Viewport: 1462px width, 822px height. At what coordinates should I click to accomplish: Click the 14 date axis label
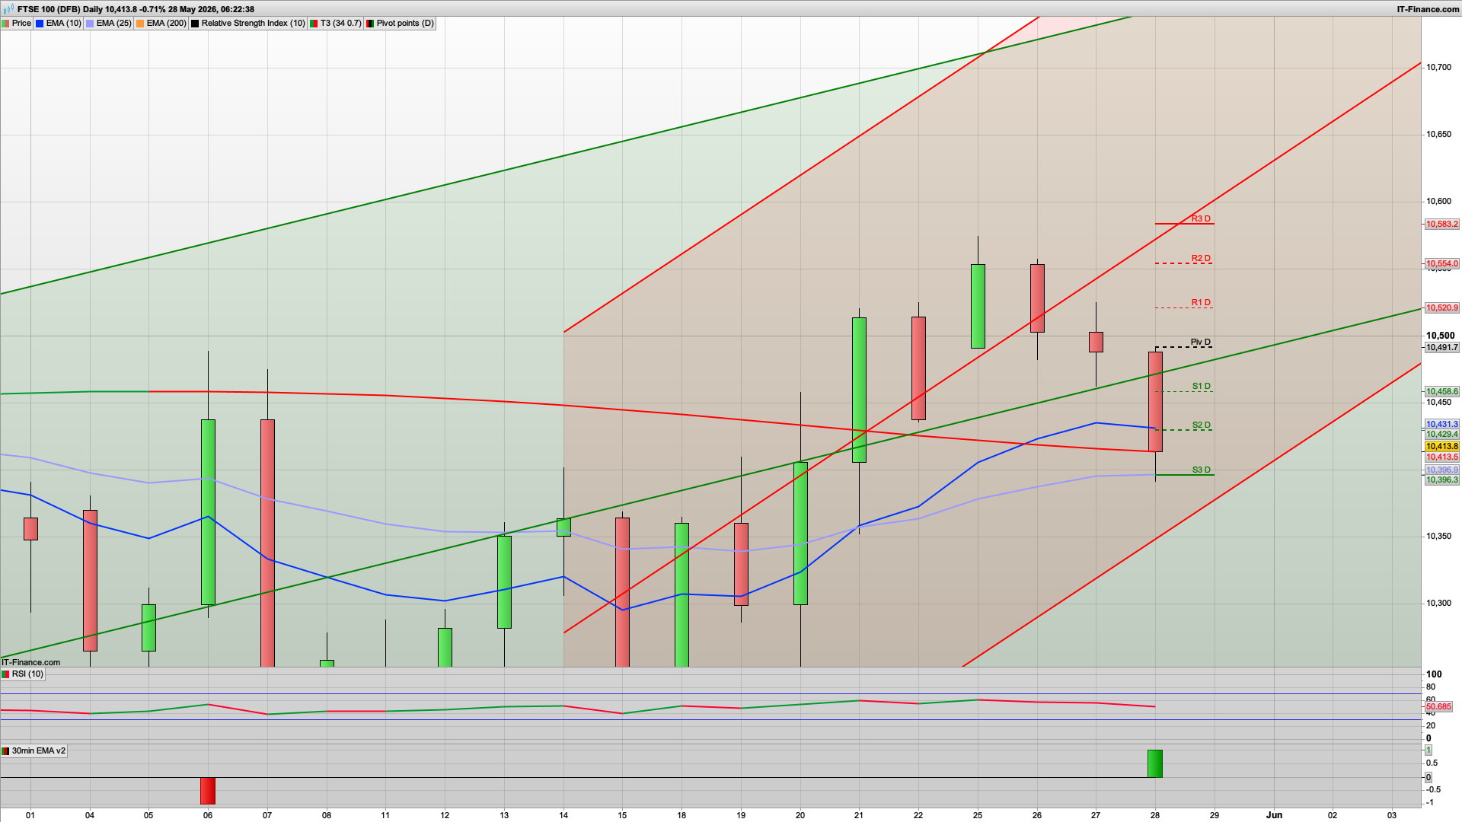click(x=563, y=815)
